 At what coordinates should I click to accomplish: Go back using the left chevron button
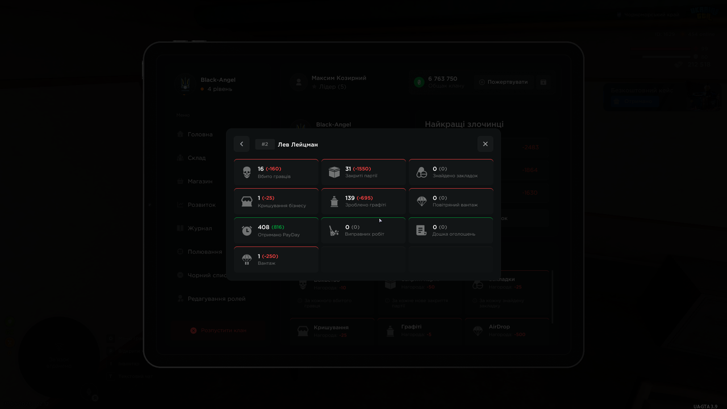coord(241,144)
